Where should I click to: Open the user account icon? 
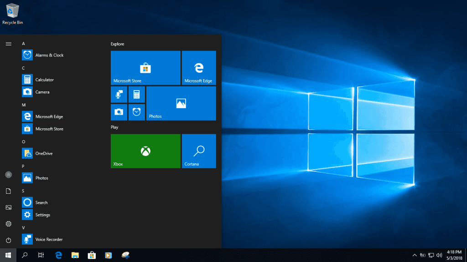click(x=8, y=175)
